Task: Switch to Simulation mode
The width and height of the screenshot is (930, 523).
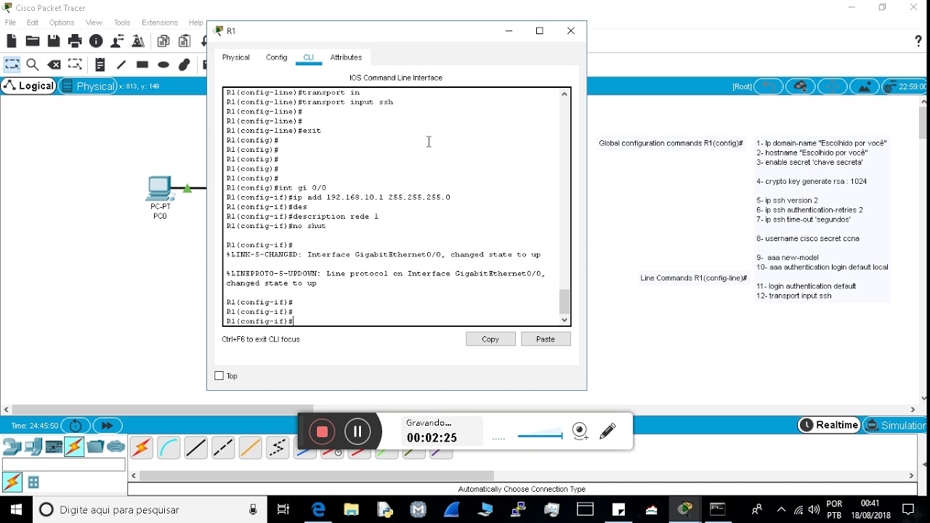Action: click(896, 425)
